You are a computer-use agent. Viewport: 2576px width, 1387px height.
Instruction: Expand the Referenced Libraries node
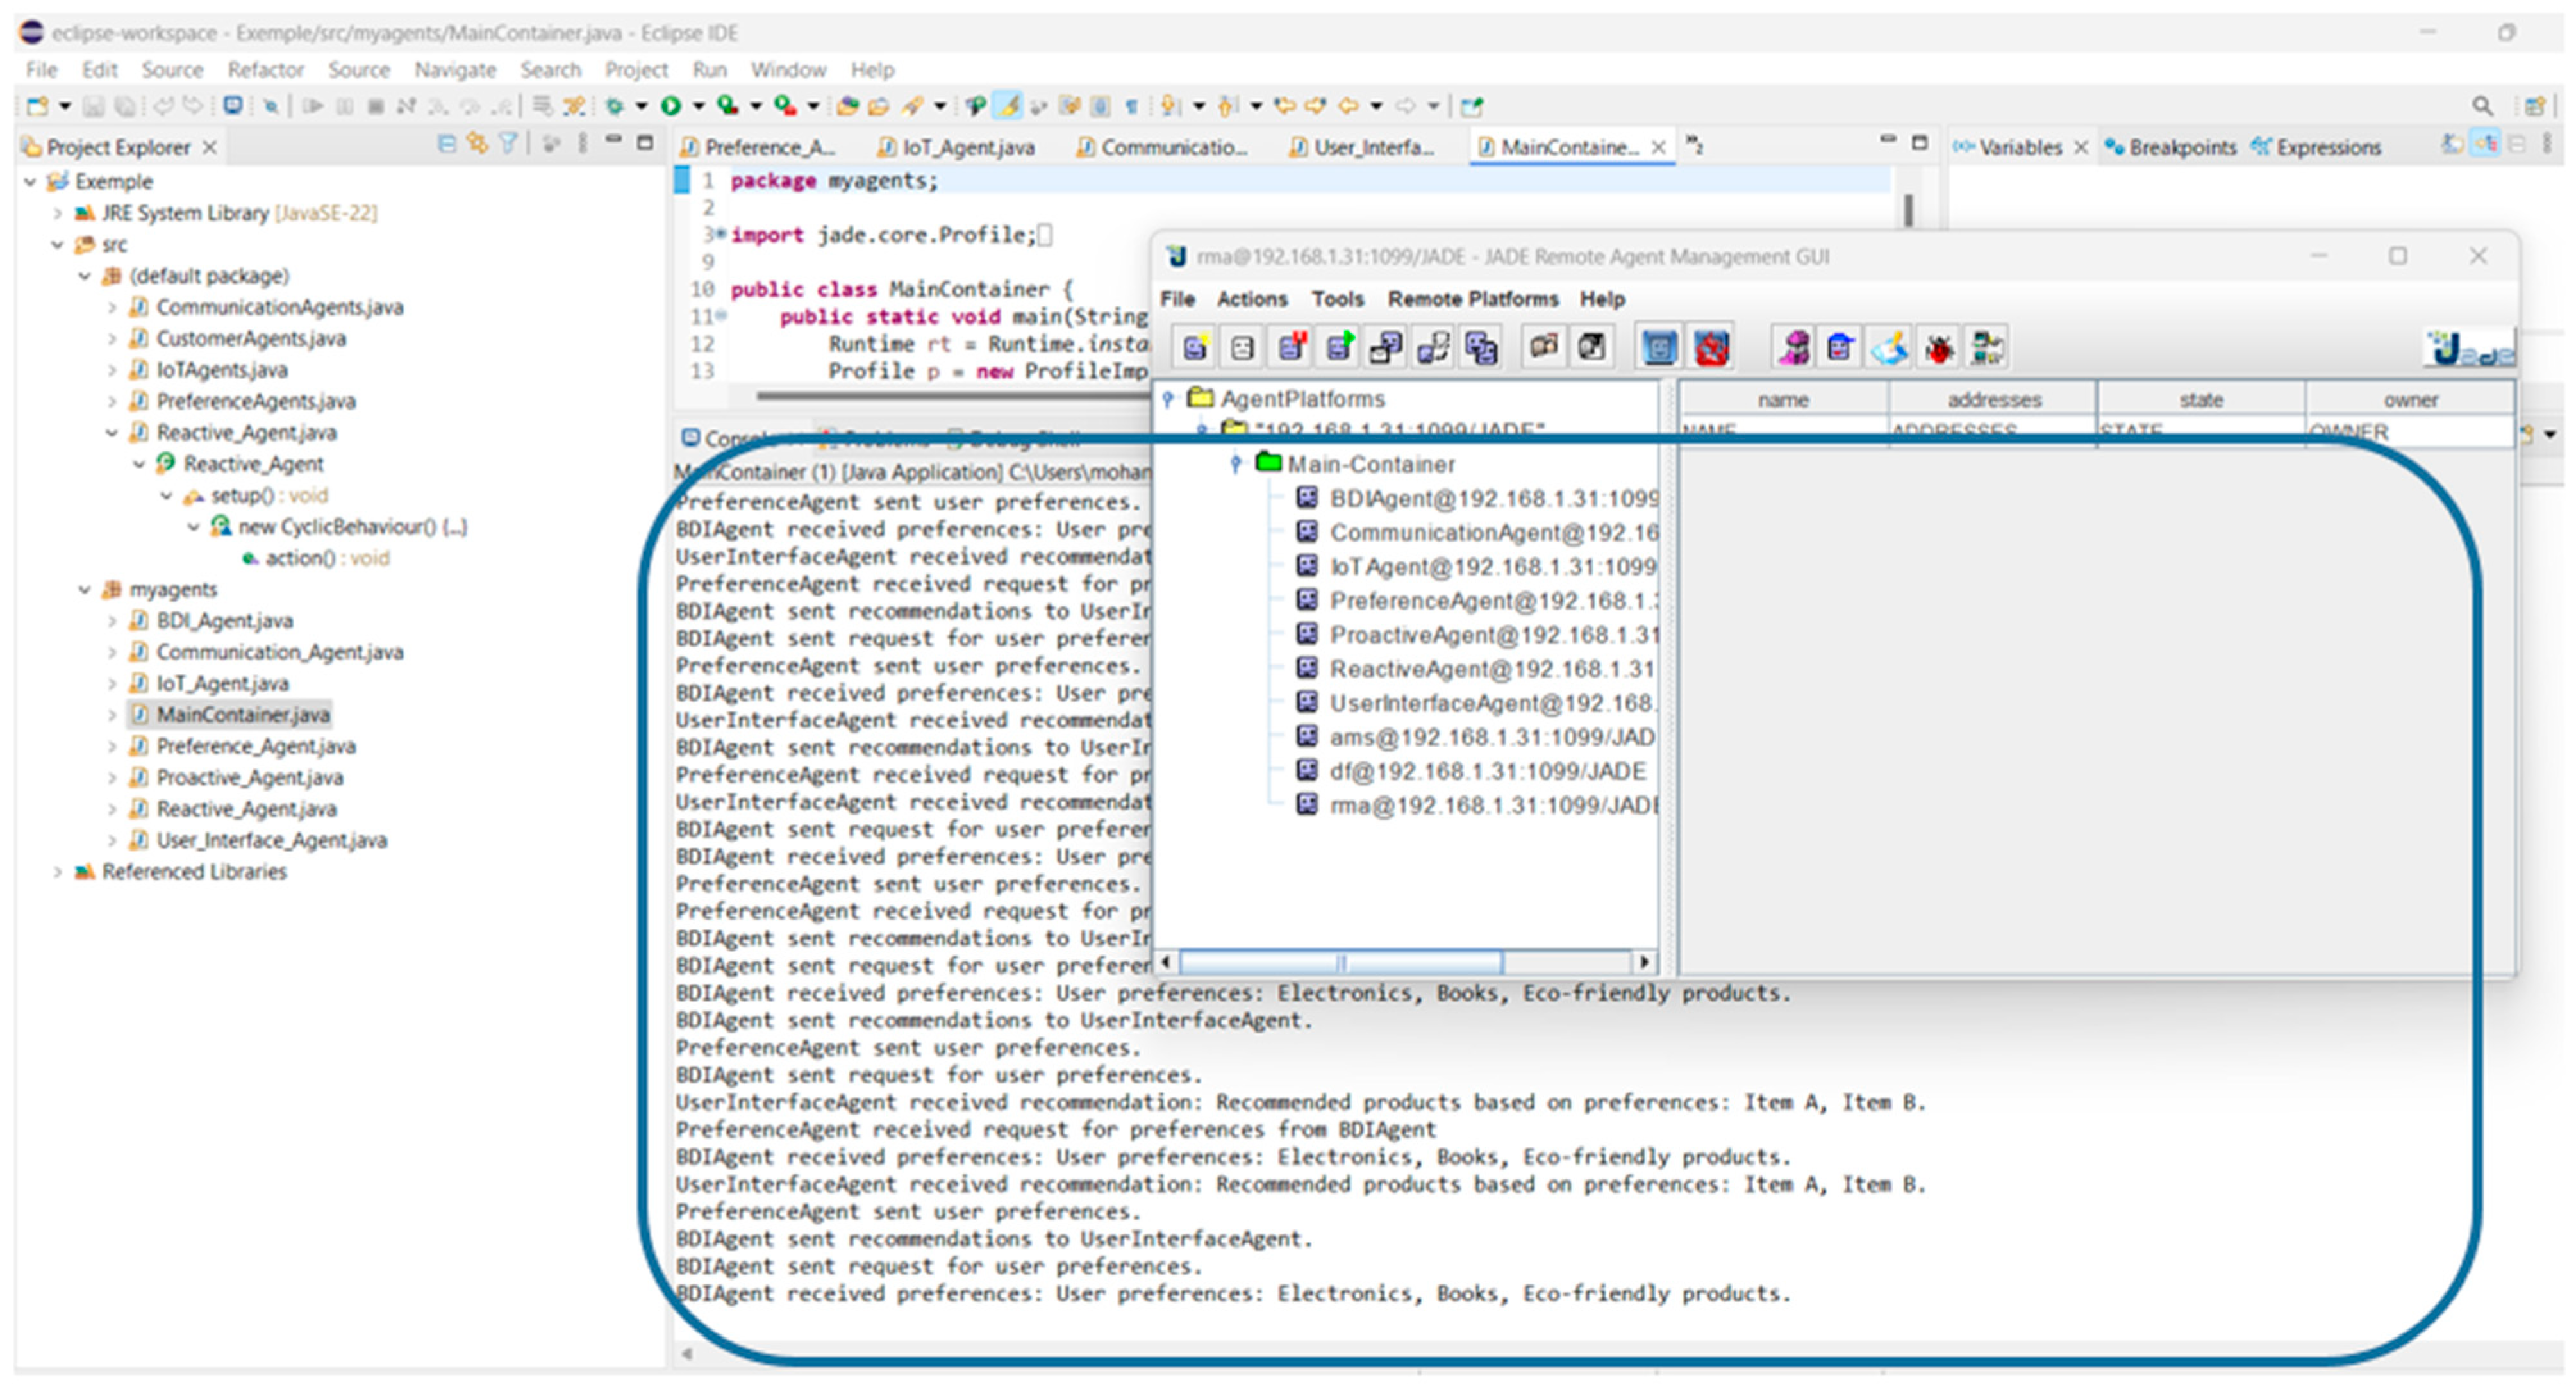pyautogui.click(x=58, y=872)
